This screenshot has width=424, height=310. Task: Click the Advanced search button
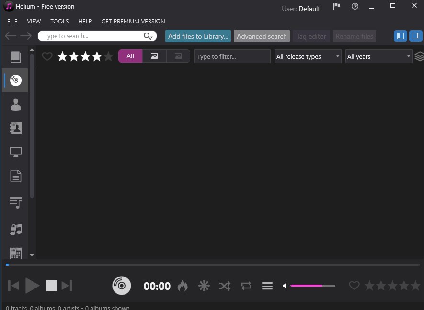click(262, 36)
